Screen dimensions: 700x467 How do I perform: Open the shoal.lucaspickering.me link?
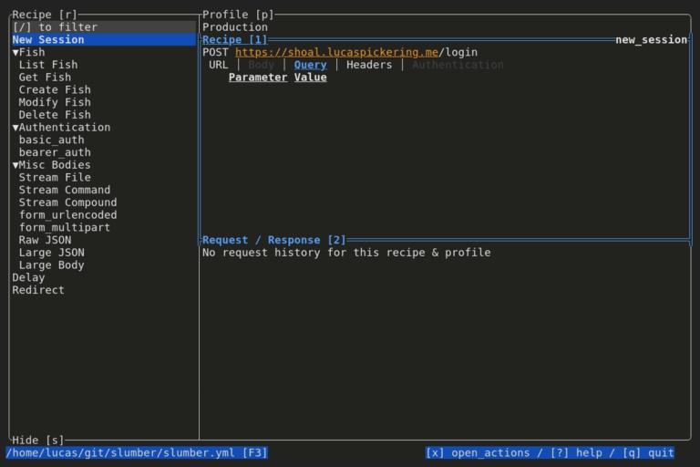(336, 52)
